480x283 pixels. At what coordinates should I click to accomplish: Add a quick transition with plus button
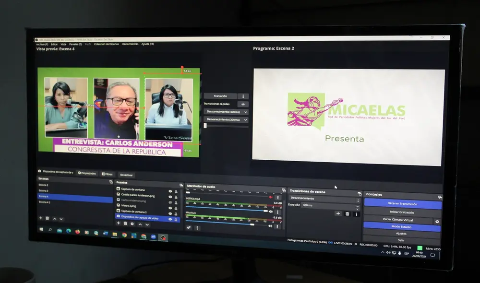[243, 104]
